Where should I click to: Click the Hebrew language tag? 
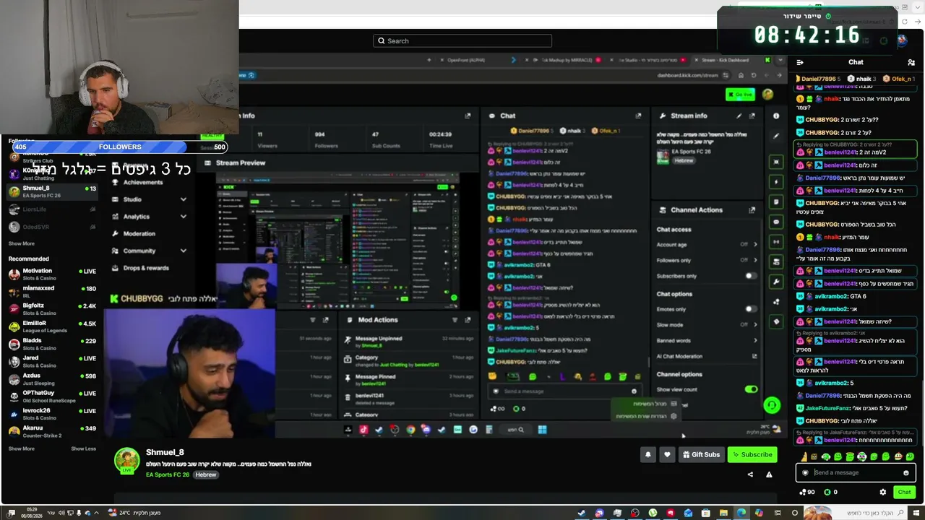coord(206,474)
